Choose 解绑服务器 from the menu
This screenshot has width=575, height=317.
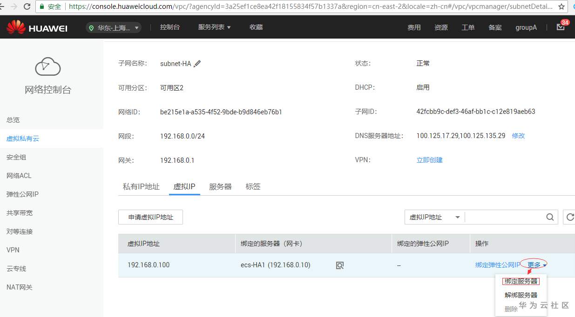pyautogui.click(x=521, y=295)
